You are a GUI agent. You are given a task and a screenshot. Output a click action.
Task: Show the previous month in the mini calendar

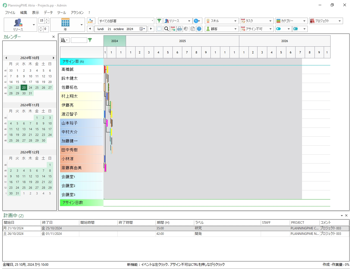point(6,58)
